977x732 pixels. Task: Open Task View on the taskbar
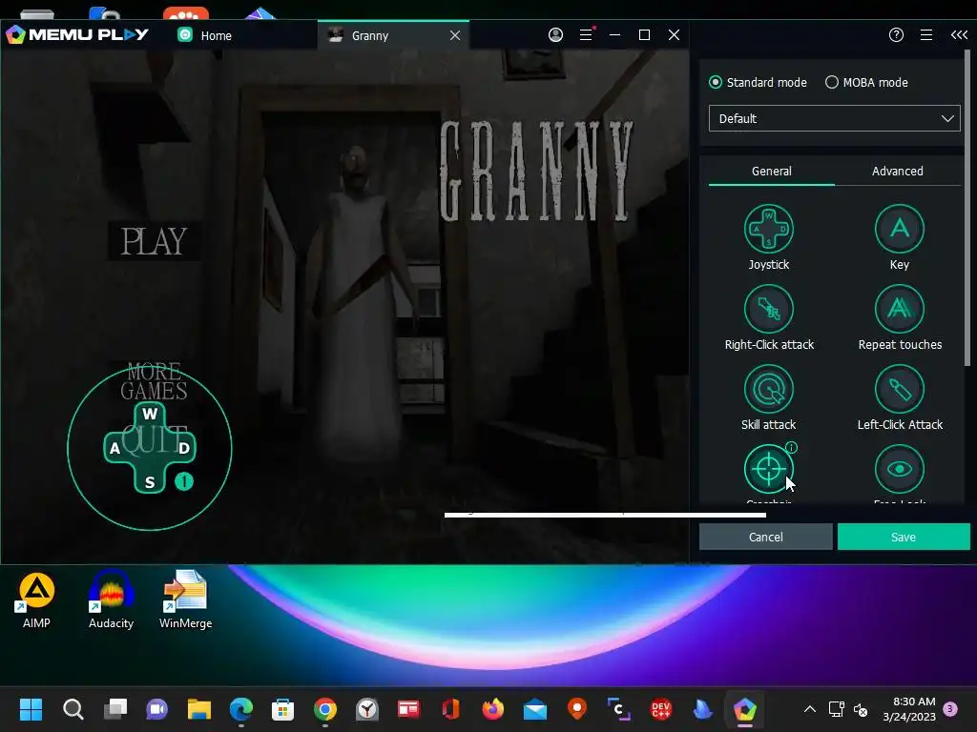(x=115, y=709)
